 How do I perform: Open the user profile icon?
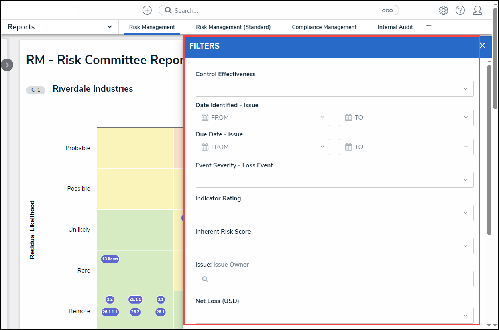tap(477, 10)
